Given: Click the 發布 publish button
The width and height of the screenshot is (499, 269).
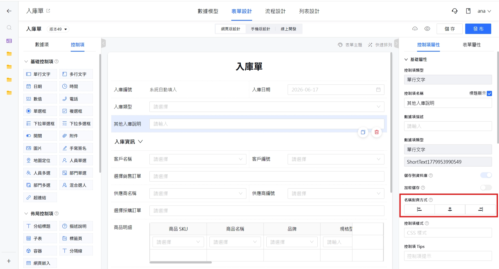Looking at the screenshot, I should (x=478, y=29).
